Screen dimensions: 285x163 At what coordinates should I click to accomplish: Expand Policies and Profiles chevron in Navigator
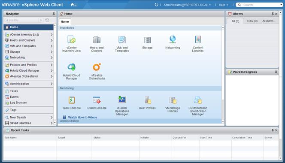pos(52,65)
